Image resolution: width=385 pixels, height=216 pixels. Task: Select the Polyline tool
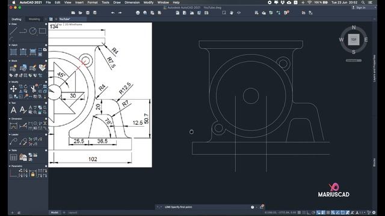(x=23, y=31)
